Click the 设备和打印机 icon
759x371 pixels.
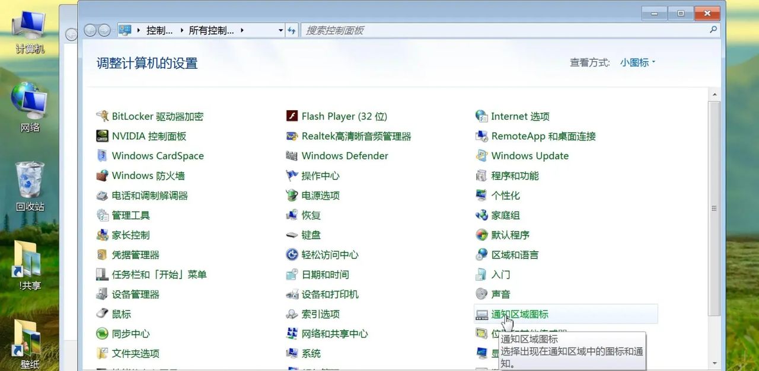(292, 294)
